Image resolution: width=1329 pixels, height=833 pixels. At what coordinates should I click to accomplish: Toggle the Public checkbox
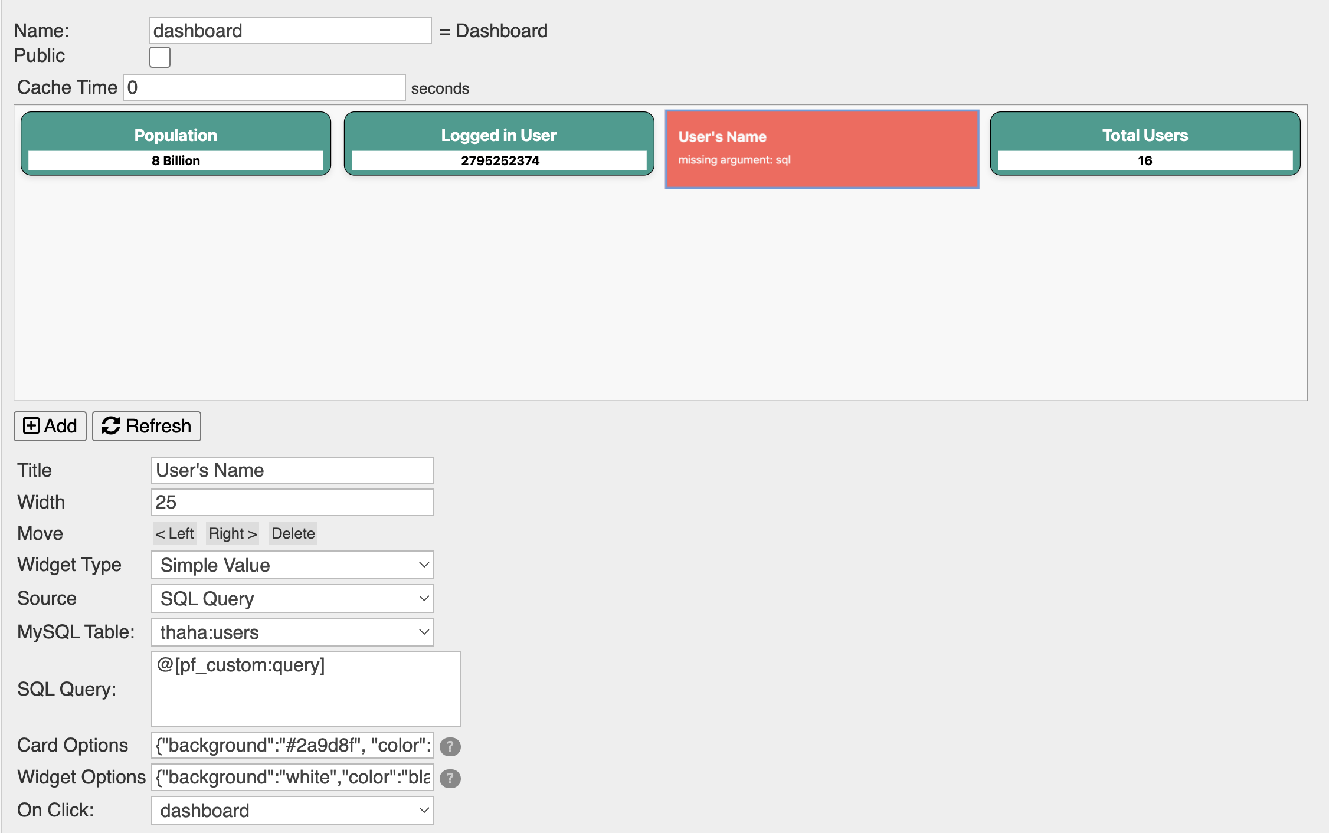[x=159, y=57]
